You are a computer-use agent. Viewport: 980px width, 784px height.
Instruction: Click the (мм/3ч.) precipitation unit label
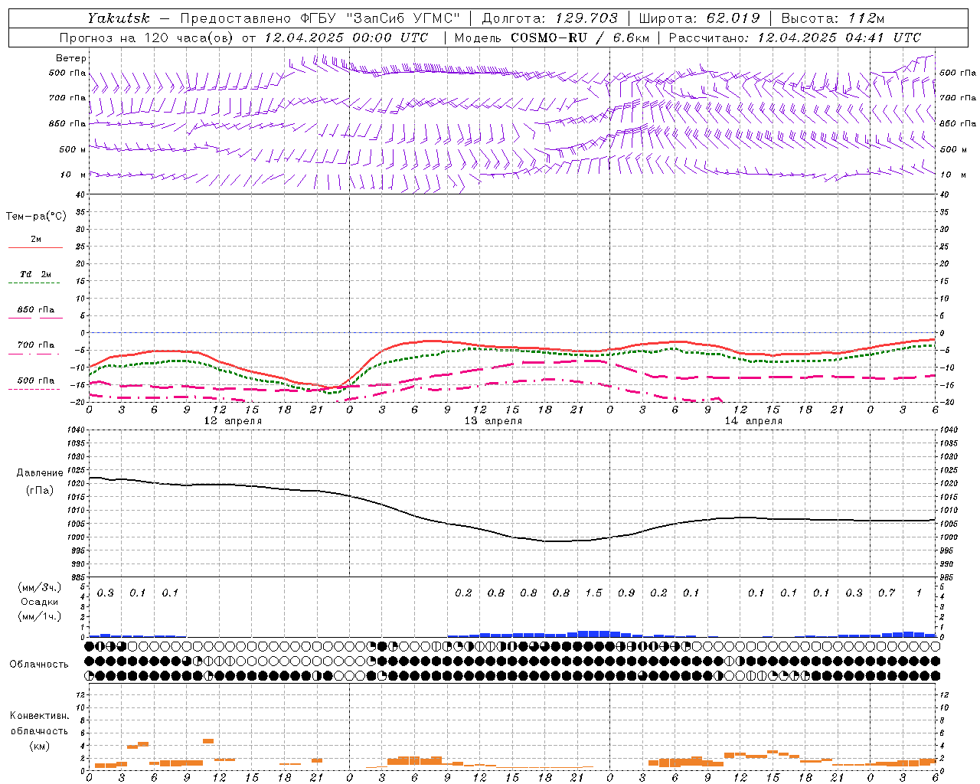pyautogui.click(x=39, y=587)
